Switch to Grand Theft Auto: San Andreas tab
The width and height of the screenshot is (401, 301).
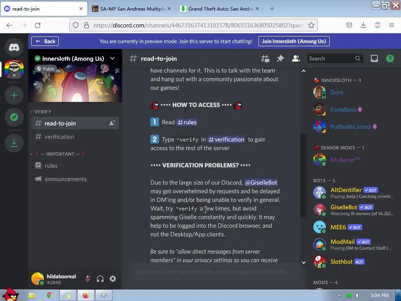coord(220,9)
